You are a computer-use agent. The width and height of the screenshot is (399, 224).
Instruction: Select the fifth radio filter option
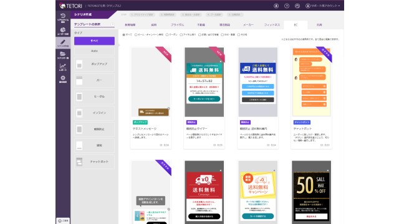[x=199, y=35]
